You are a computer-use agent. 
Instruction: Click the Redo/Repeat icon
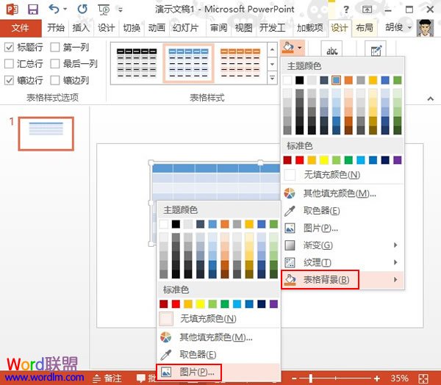point(82,10)
